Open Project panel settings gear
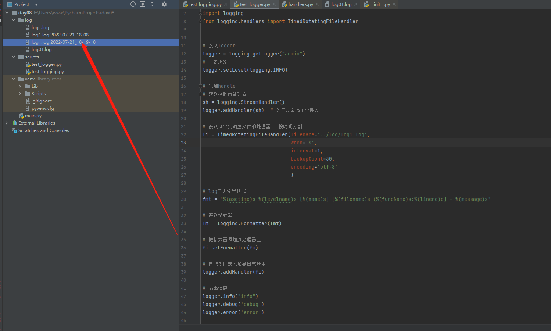 point(164,4)
